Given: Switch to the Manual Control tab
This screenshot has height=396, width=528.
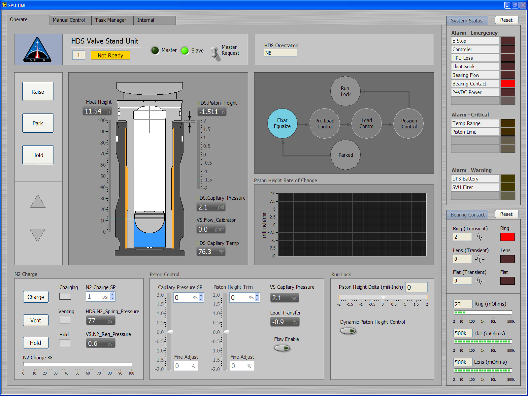Looking at the screenshot, I should [x=69, y=20].
